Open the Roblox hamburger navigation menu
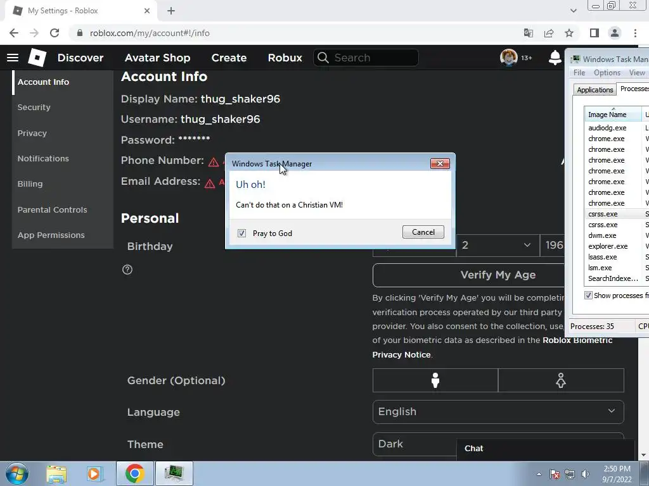 click(13, 58)
